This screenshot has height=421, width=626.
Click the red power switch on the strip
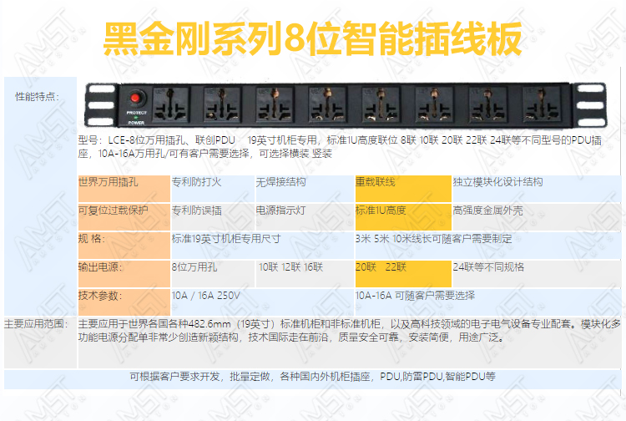135,98
